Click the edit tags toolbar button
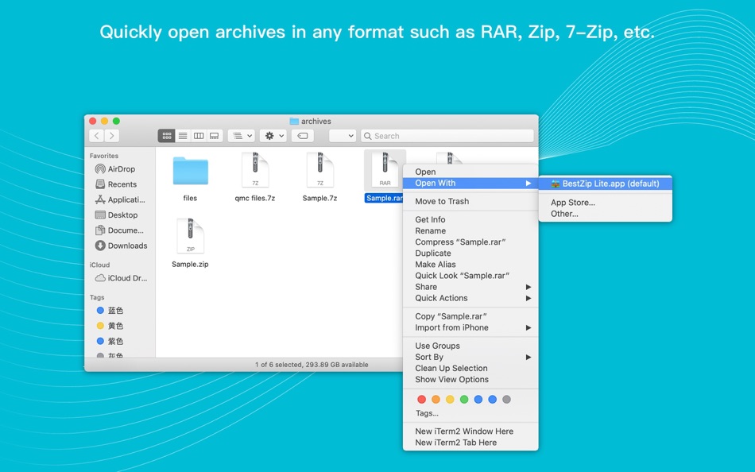The height and width of the screenshot is (472, 755). coord(302,136)
